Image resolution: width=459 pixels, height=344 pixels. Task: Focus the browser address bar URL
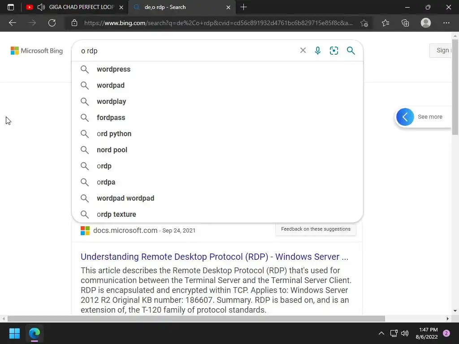tap(218, 23)
